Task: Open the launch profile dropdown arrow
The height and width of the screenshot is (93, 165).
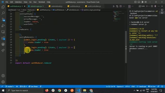Action: click(149, 6)
